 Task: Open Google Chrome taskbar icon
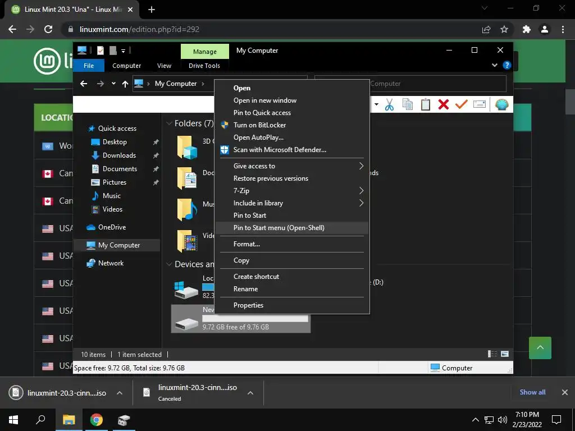(x=97, y=420)
